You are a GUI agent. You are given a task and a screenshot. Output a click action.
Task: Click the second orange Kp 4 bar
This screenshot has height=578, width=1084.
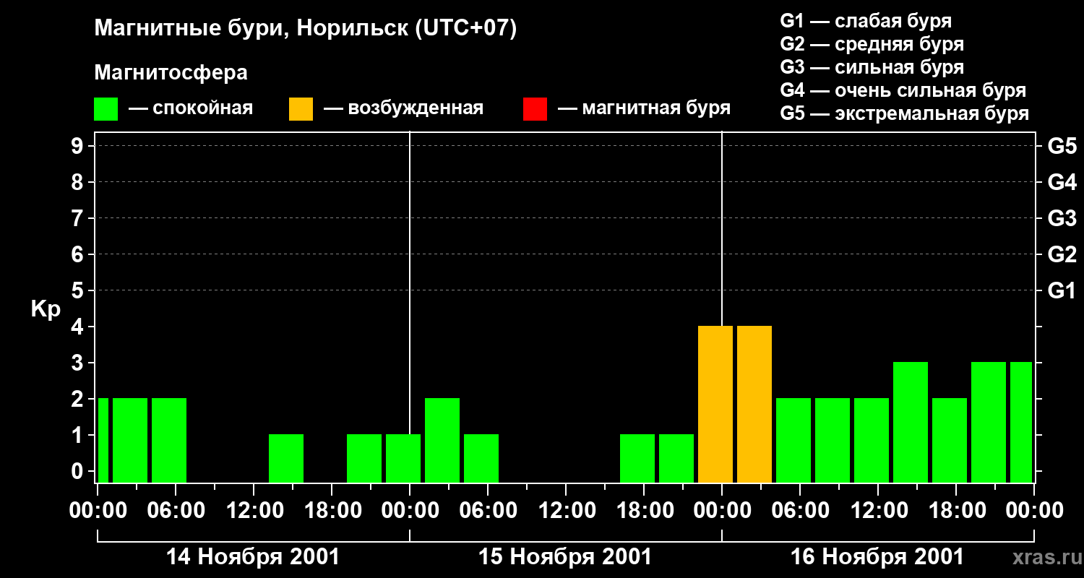(754, 405)
